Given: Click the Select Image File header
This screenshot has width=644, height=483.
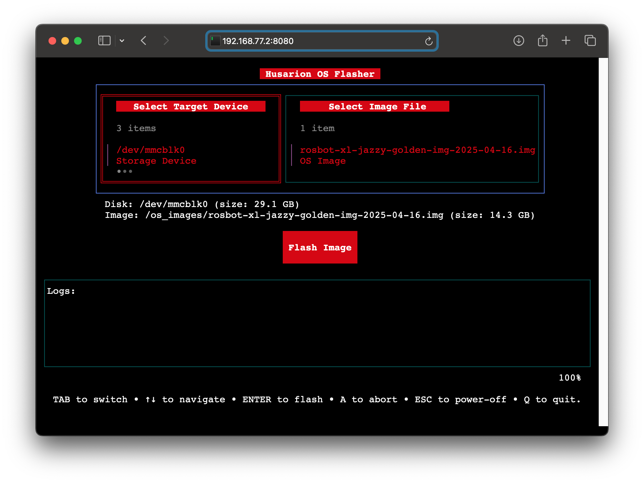Looking at the screenshot, I should pyautogui.click(x=374, y=107).
